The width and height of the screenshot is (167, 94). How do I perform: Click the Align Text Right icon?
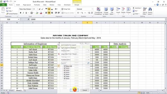[52, 13]
